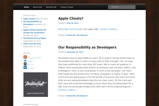Screen dimensions: 159x106
Task: Click 'Development' category under Responsibility post
Action: (82, 96)
